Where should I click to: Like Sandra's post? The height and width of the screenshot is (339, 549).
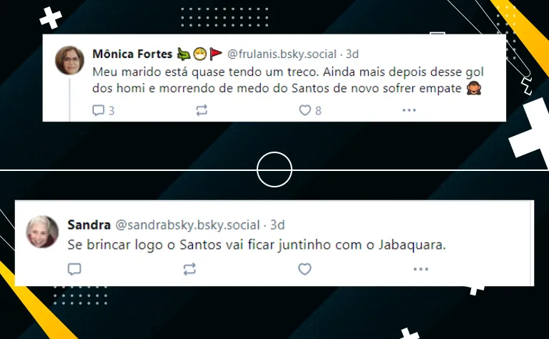coord(305,269)
